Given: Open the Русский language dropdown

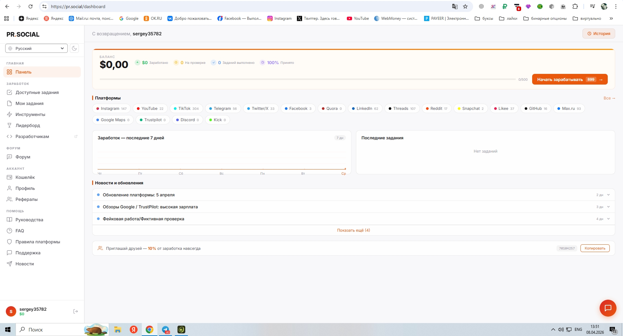Looking at the screenshot, I should [x=36, y=48].
